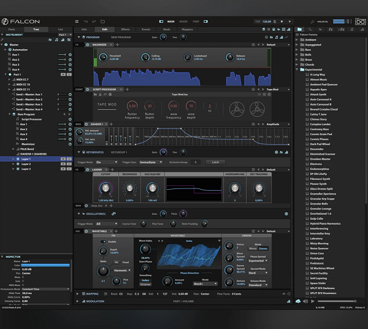This screenshot has height=329, width=368.
Task: Expand the Mapping section
Action: click(77, 294)
